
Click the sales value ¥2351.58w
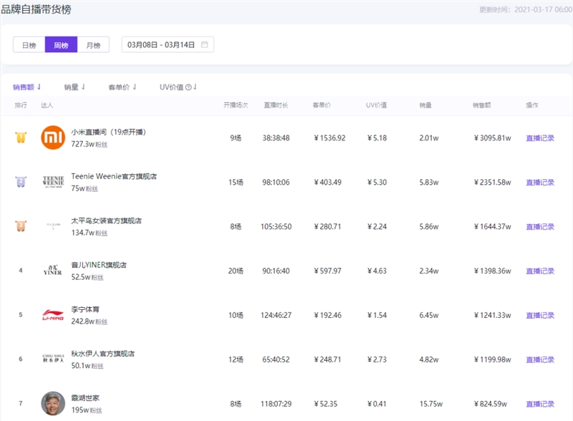[x=492, y=183]
